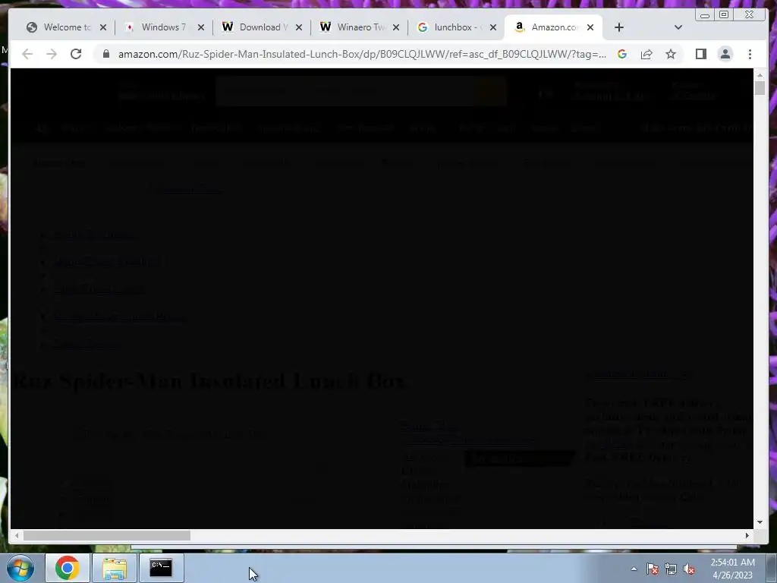Click the browser forward arrow

52,54
